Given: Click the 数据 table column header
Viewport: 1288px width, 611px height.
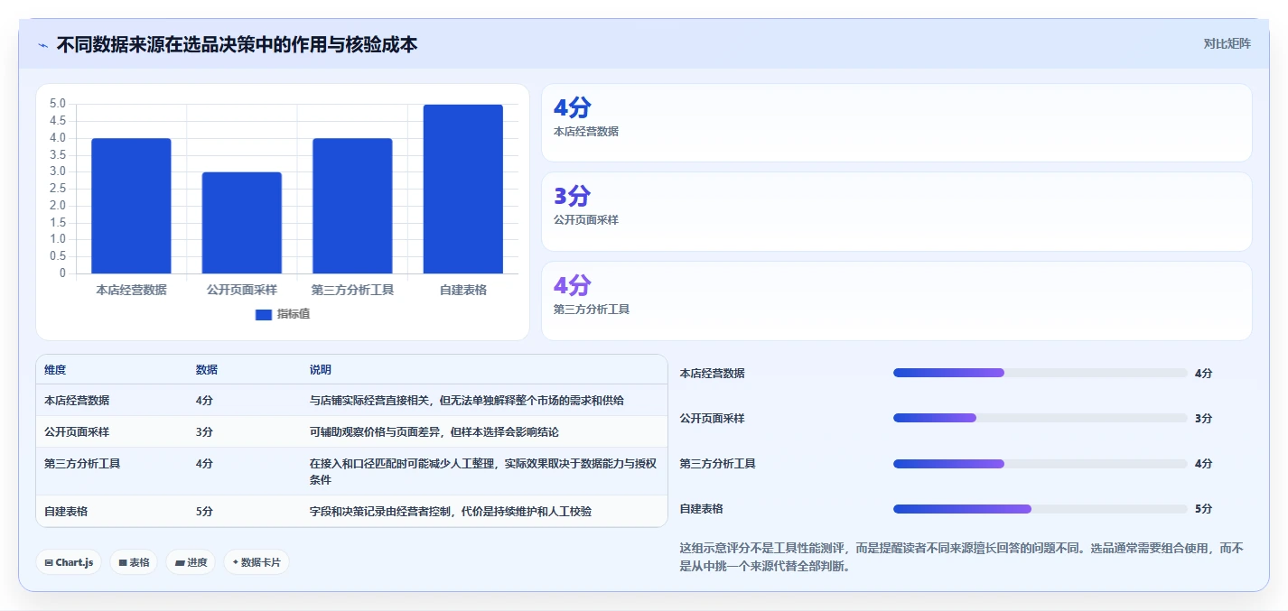Looking at the screenshot, I should click(207, 370).
